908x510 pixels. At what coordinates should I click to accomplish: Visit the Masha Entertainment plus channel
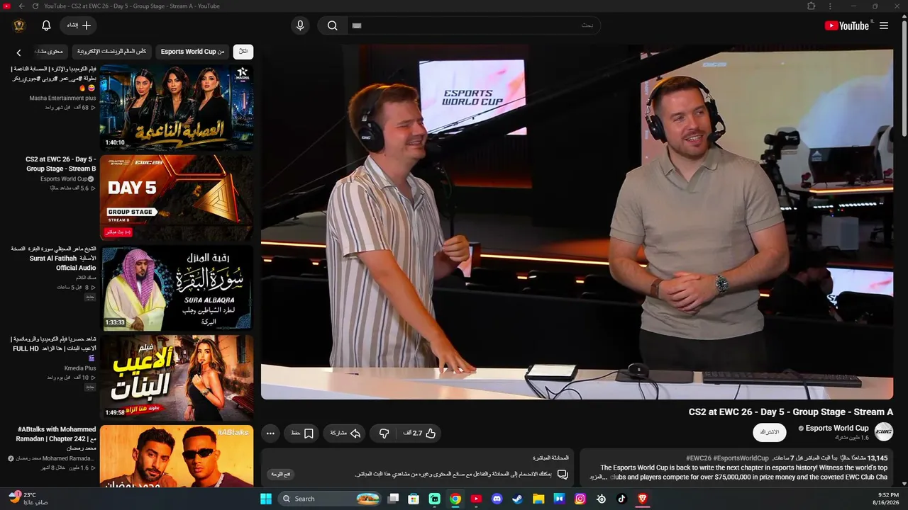click(62, 98)
